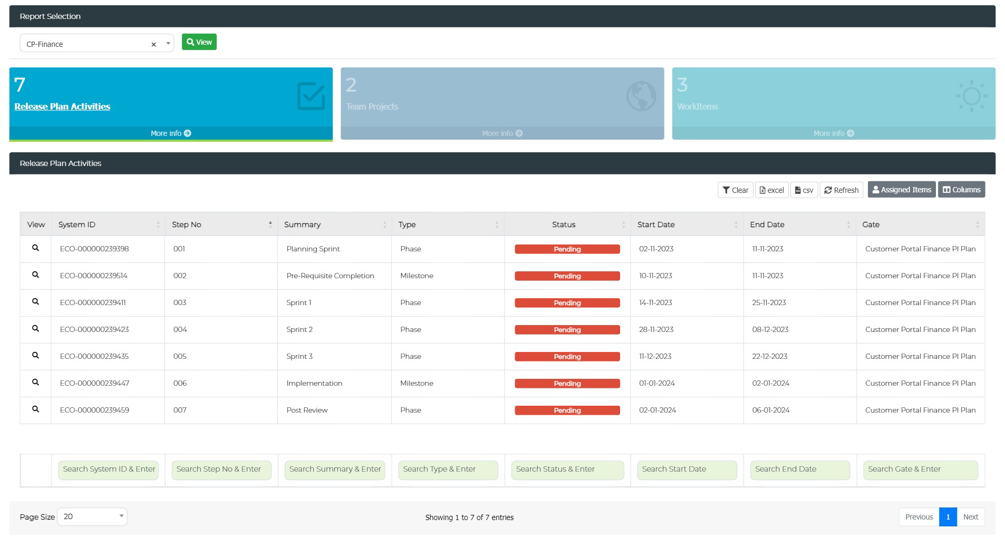Focus the Search Step No field
Screen dimensions: 1005x548
pos(221,470)
